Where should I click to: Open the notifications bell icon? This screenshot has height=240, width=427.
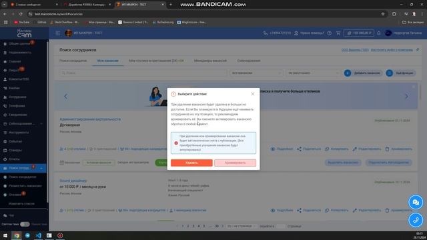tap(379, 33)
